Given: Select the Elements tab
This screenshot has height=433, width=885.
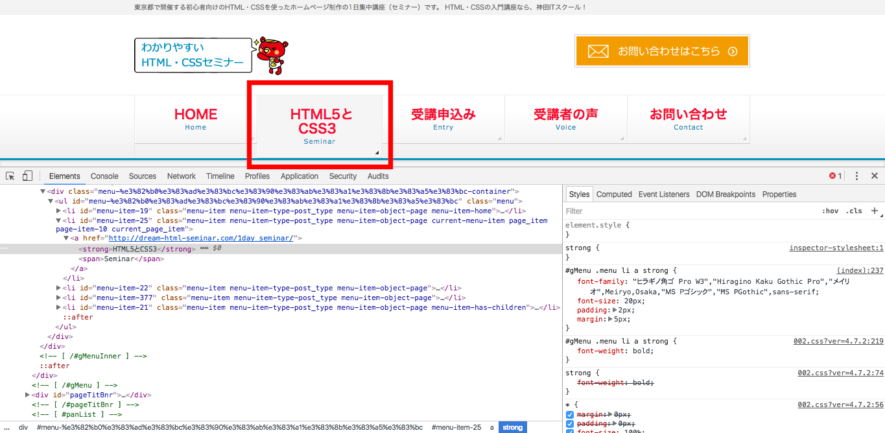Looking at the screenshot, I should tap(65, 176).
